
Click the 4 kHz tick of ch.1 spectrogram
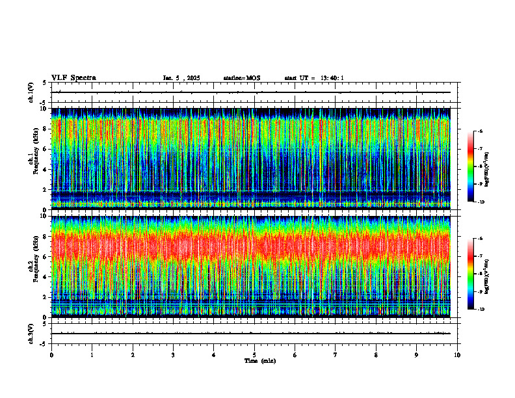[46, 170]
